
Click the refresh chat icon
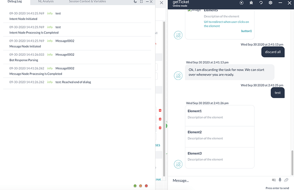click(261, 3)
